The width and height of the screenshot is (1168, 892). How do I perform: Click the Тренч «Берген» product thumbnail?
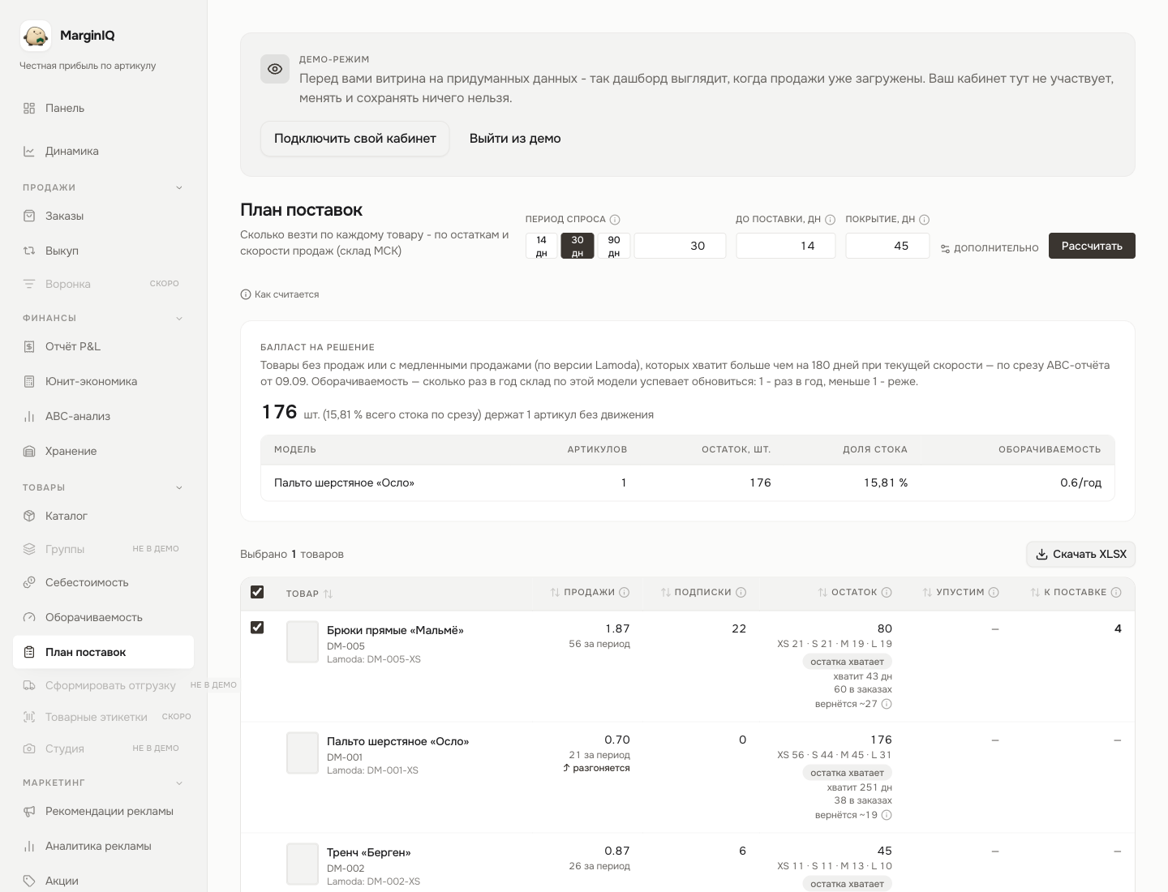point(303,864)
